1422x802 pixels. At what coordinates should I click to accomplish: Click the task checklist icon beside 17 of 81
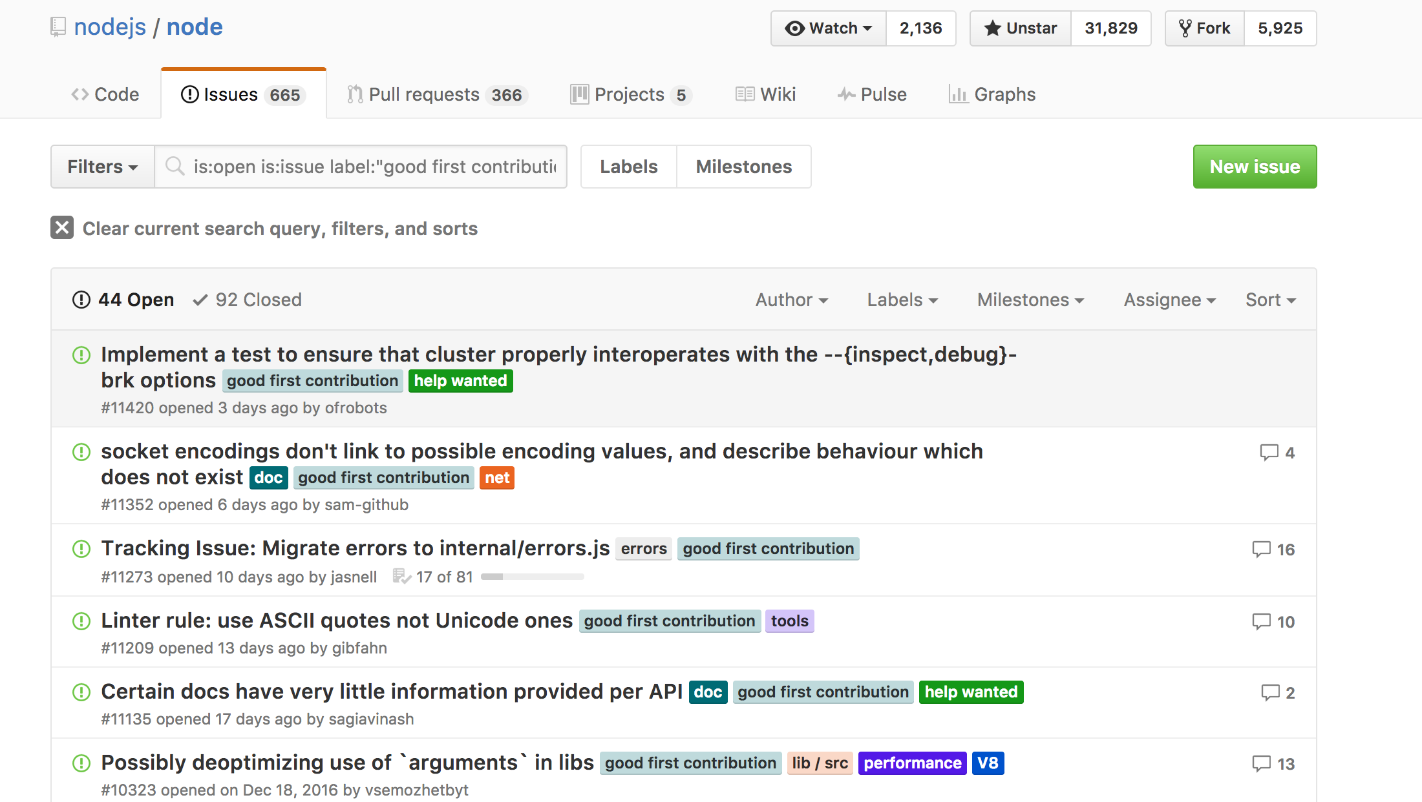coord(401,576)
